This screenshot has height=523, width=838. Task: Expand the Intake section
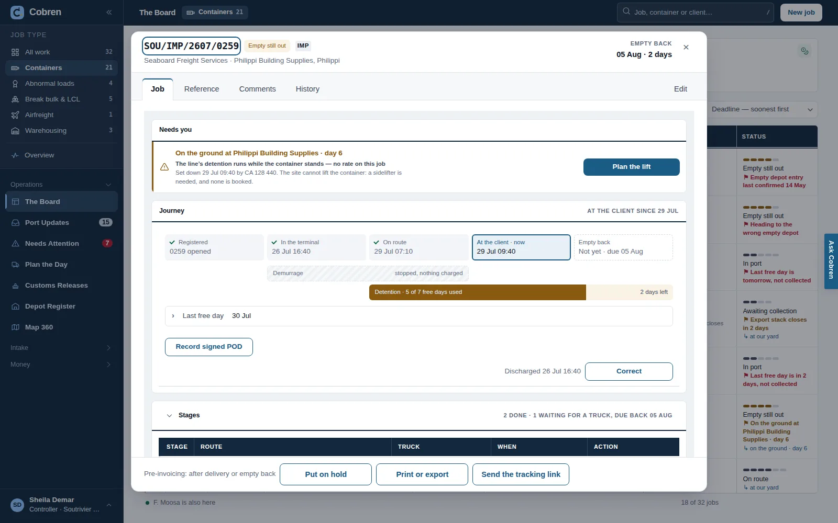click(61, 348)
